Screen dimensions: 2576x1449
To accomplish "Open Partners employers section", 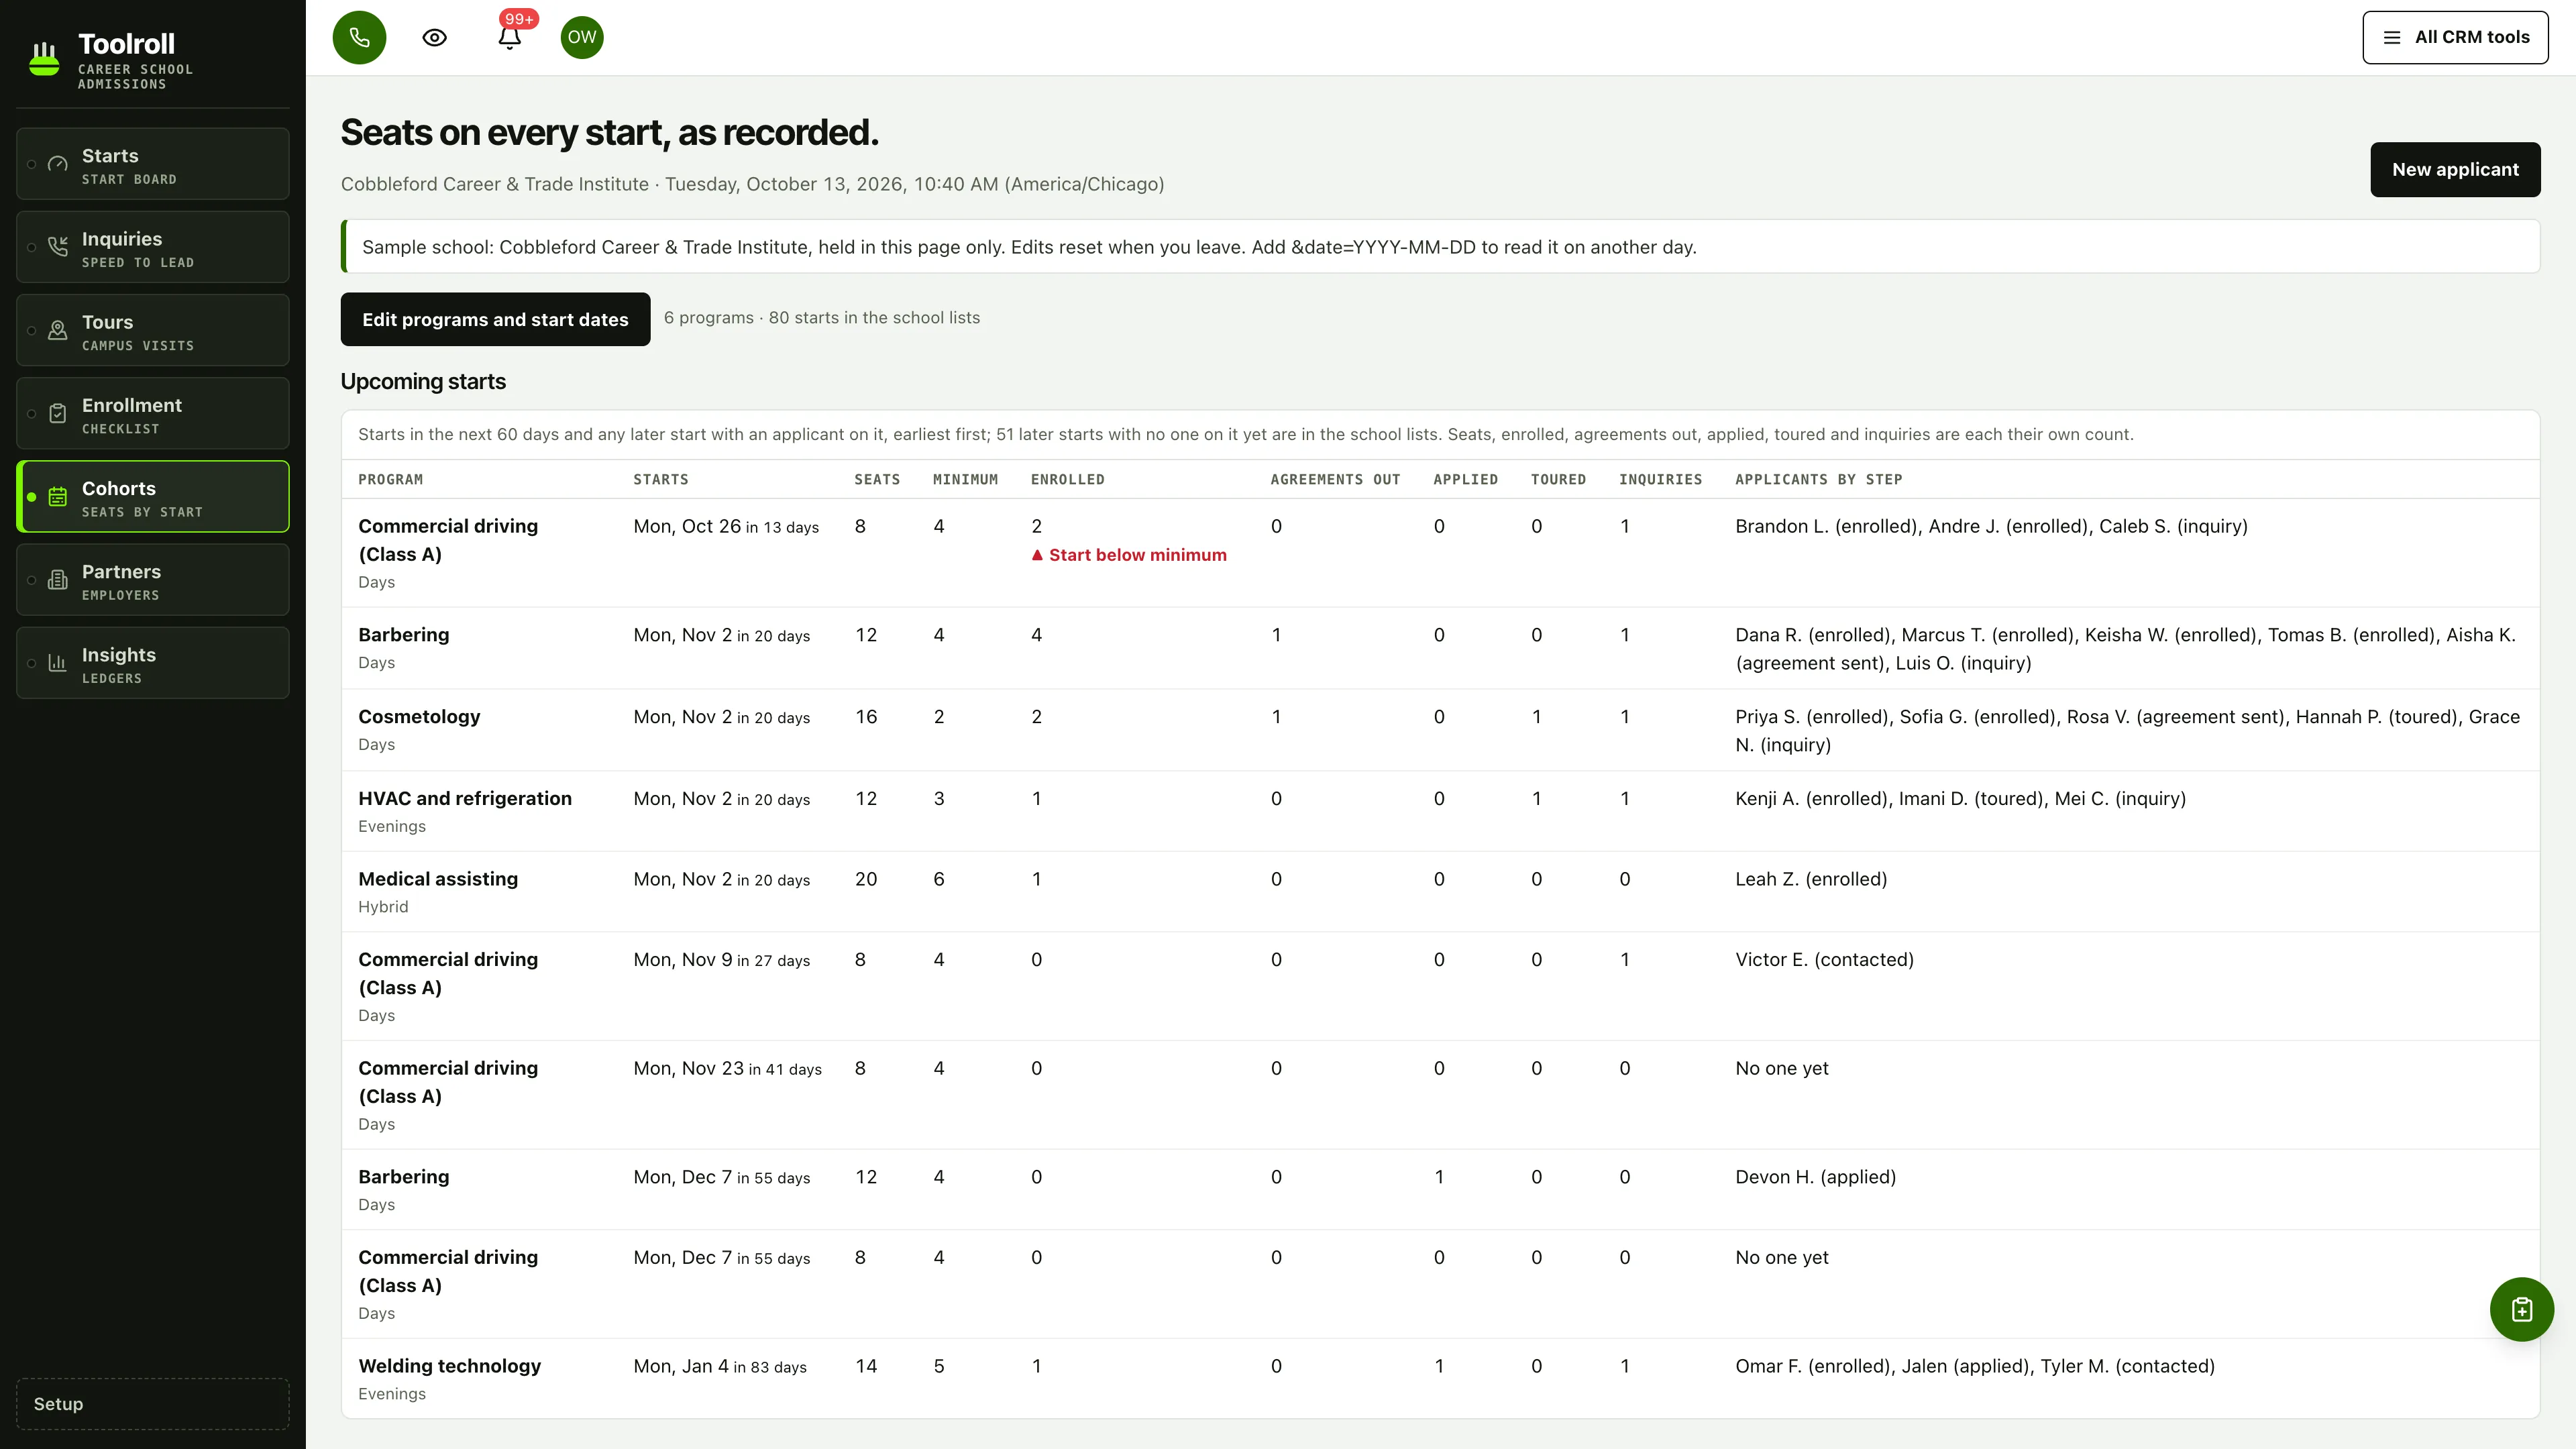I will (153, 579).
